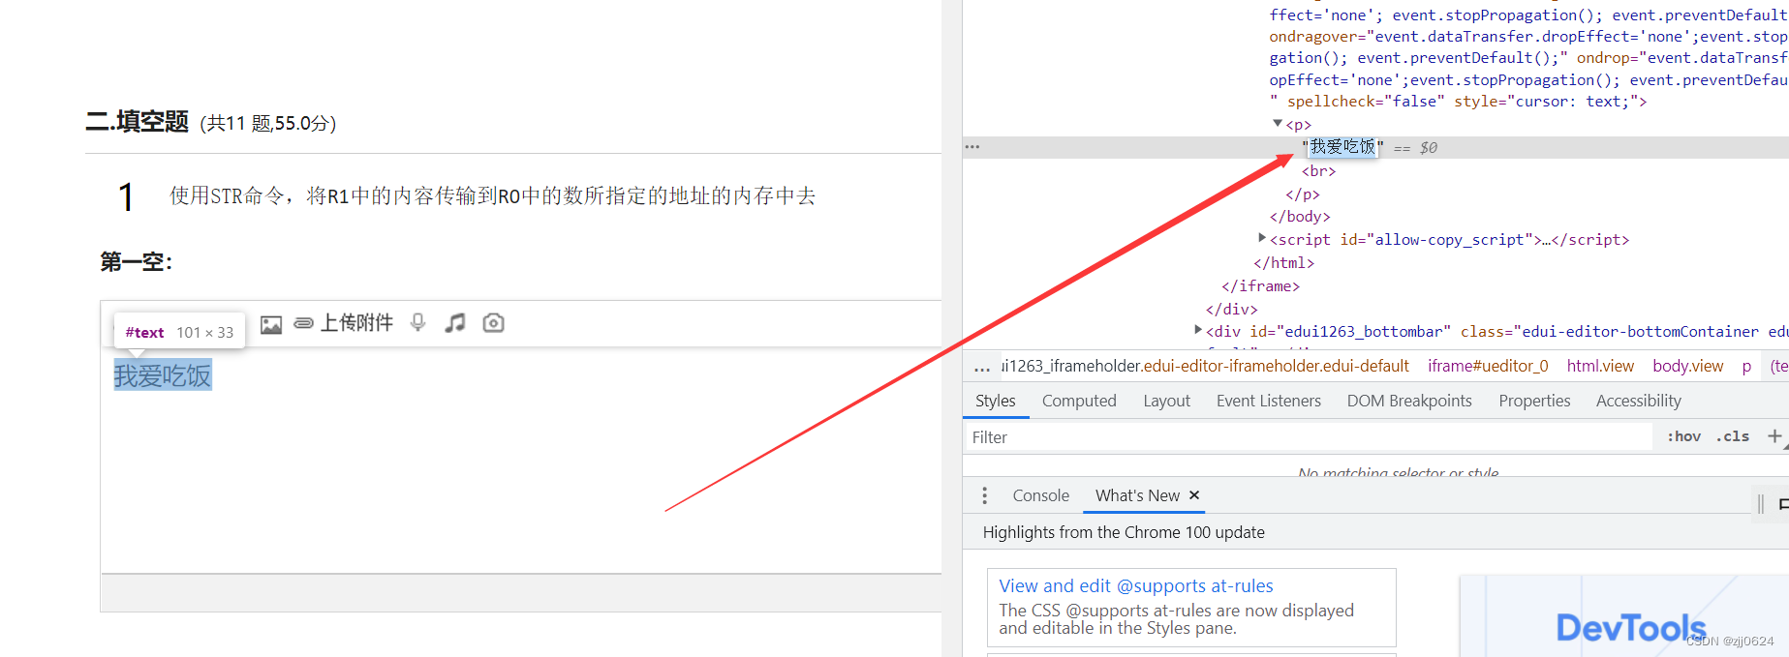Select the "我爱吃饭" text node in Elements
This screenshot has height=657, width=1789.
pos(1342,147)
